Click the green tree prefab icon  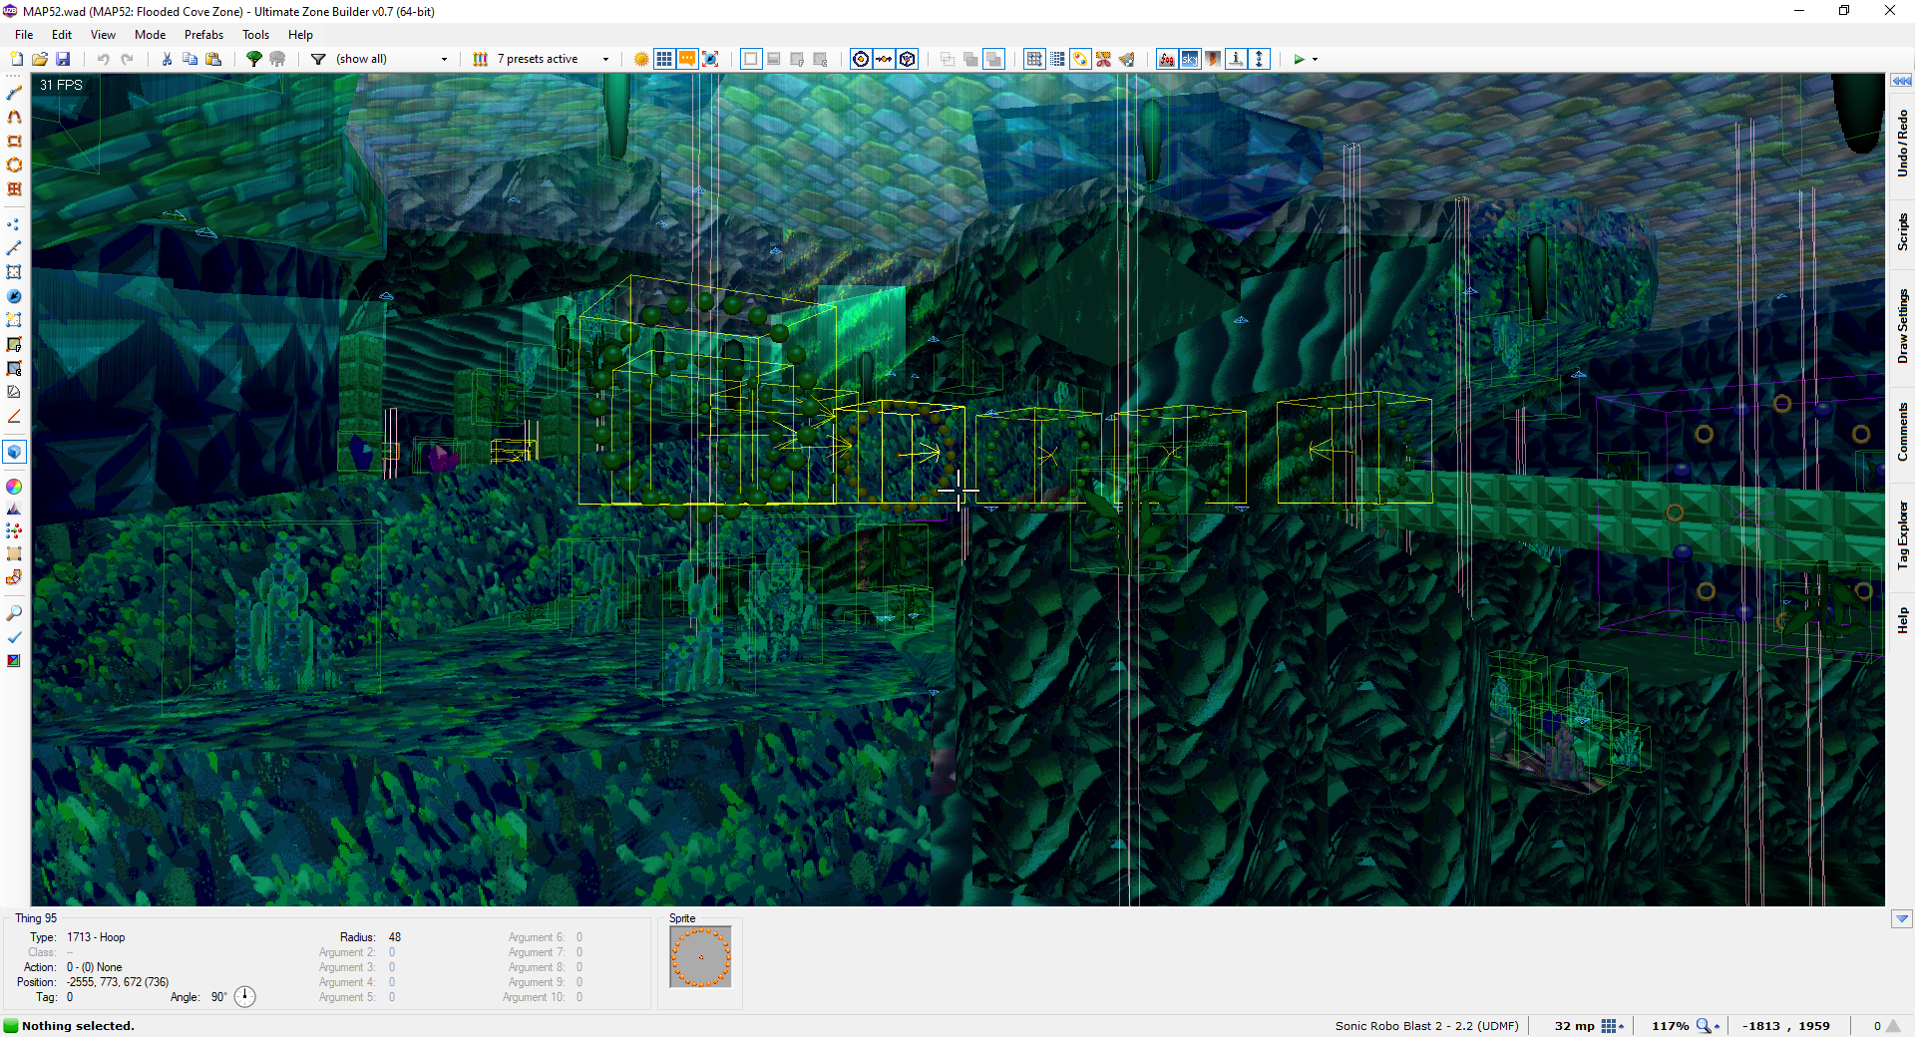[x=254, y=59]
